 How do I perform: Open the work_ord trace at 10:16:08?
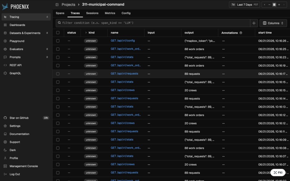(126, 148)
